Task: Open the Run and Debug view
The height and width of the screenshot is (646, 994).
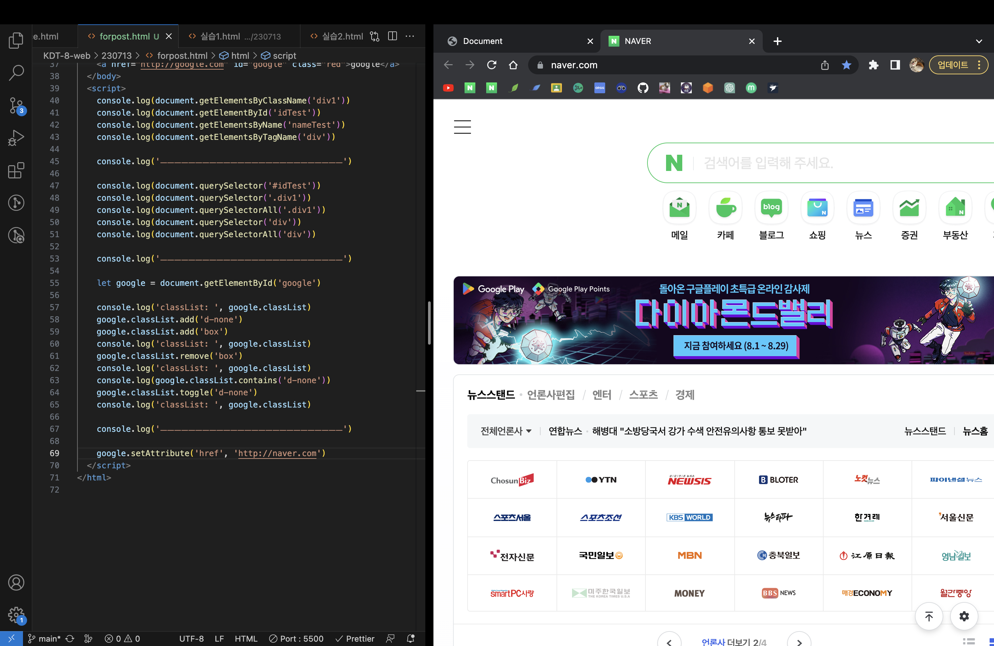Action: [x=16, y=138]
